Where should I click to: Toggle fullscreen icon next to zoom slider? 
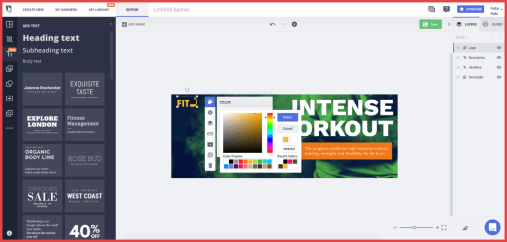[444, 228]
